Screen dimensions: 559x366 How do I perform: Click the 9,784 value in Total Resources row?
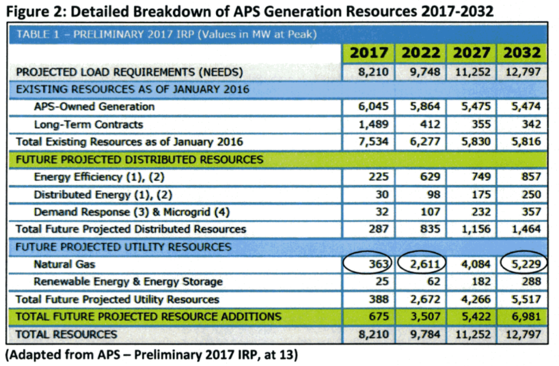click(x=425, y=335)
